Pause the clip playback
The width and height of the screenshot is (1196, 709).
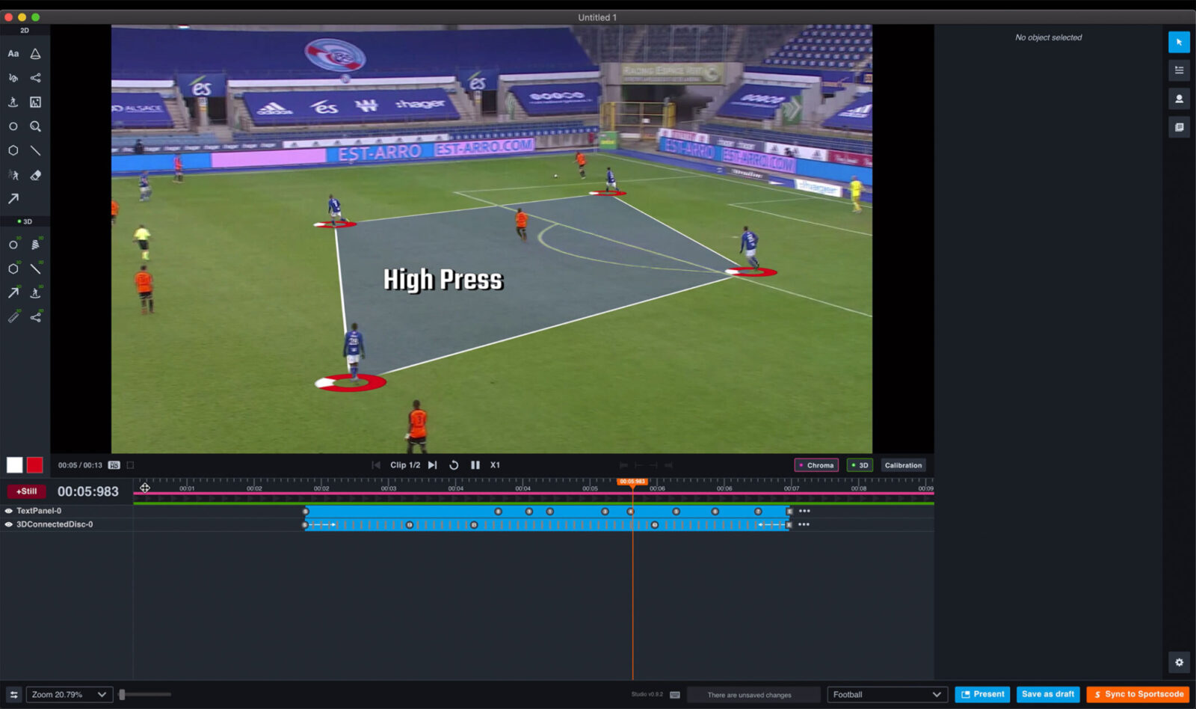475,464
